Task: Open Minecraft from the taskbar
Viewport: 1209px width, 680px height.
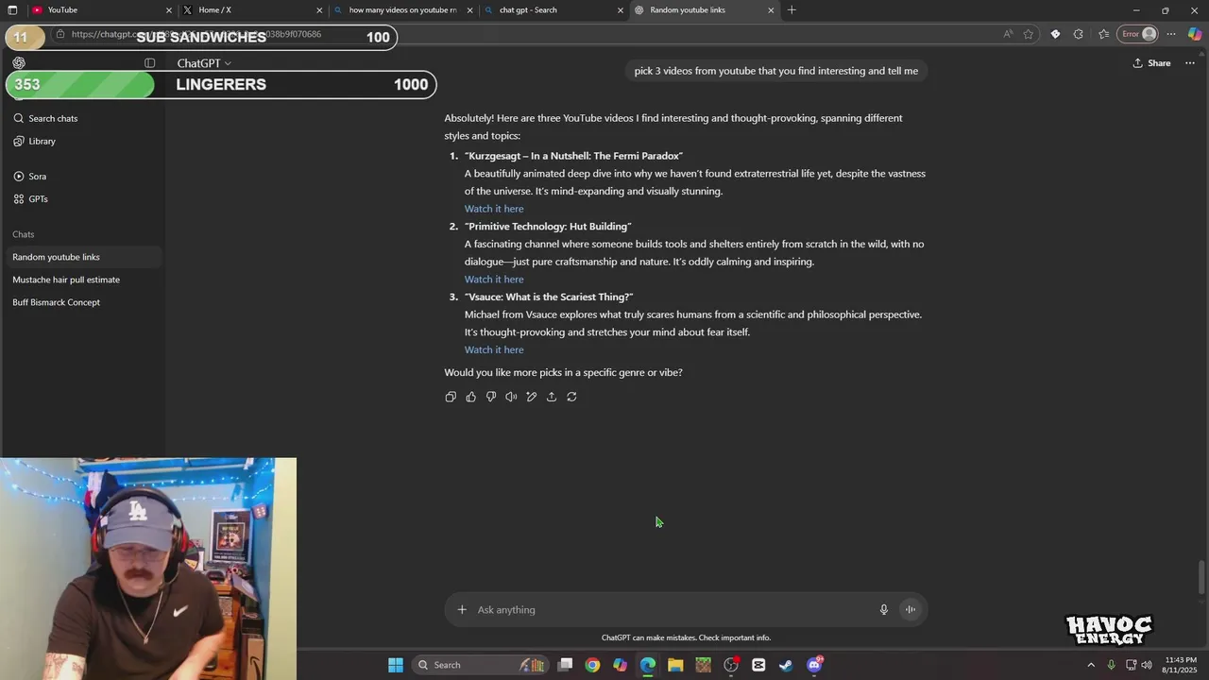Action: [703, 665]
